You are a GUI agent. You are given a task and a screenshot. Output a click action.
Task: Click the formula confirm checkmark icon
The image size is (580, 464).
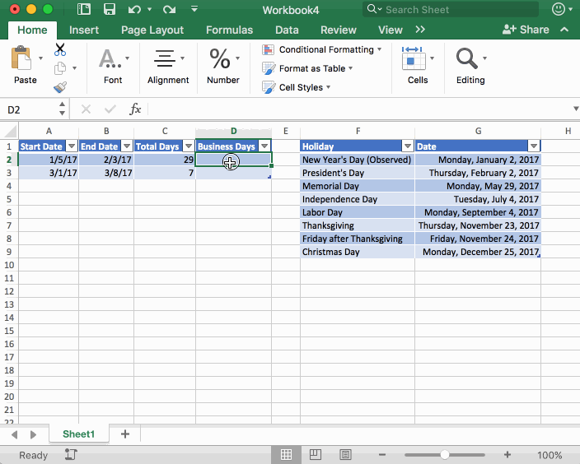(110, 109)
